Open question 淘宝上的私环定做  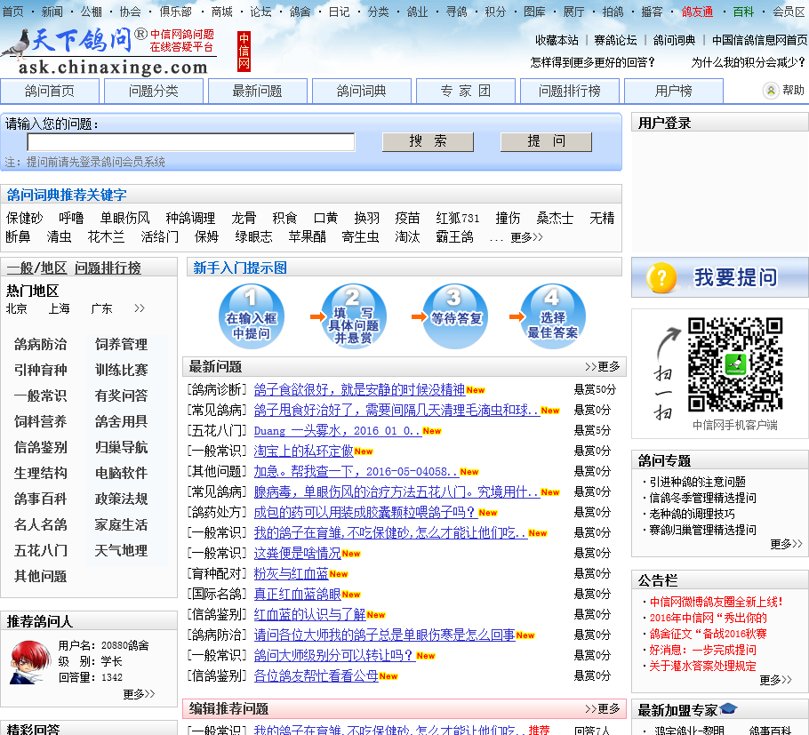(303, 451)
